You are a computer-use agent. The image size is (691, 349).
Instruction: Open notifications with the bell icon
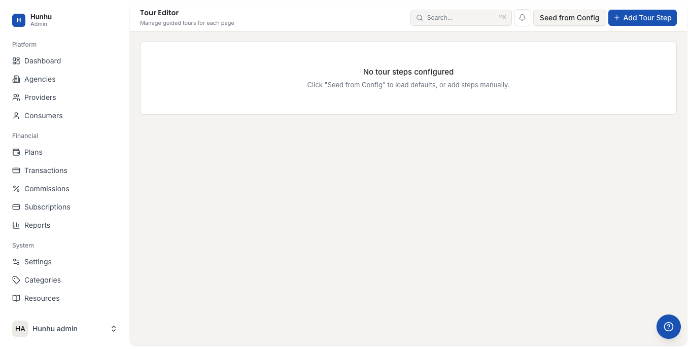pyautogui.click(x=522, y=18)
